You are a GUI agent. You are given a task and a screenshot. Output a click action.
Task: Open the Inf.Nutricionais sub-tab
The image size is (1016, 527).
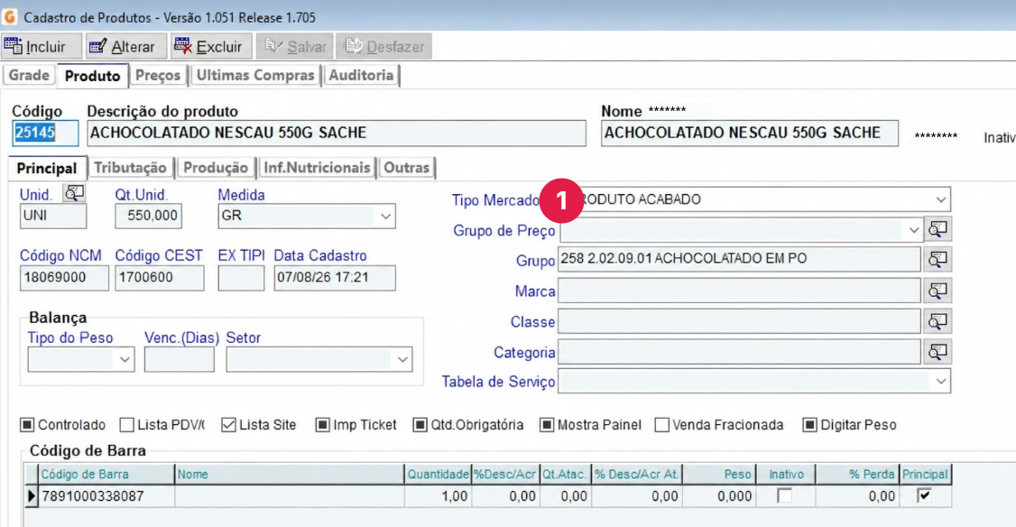(x=317, y=168)
